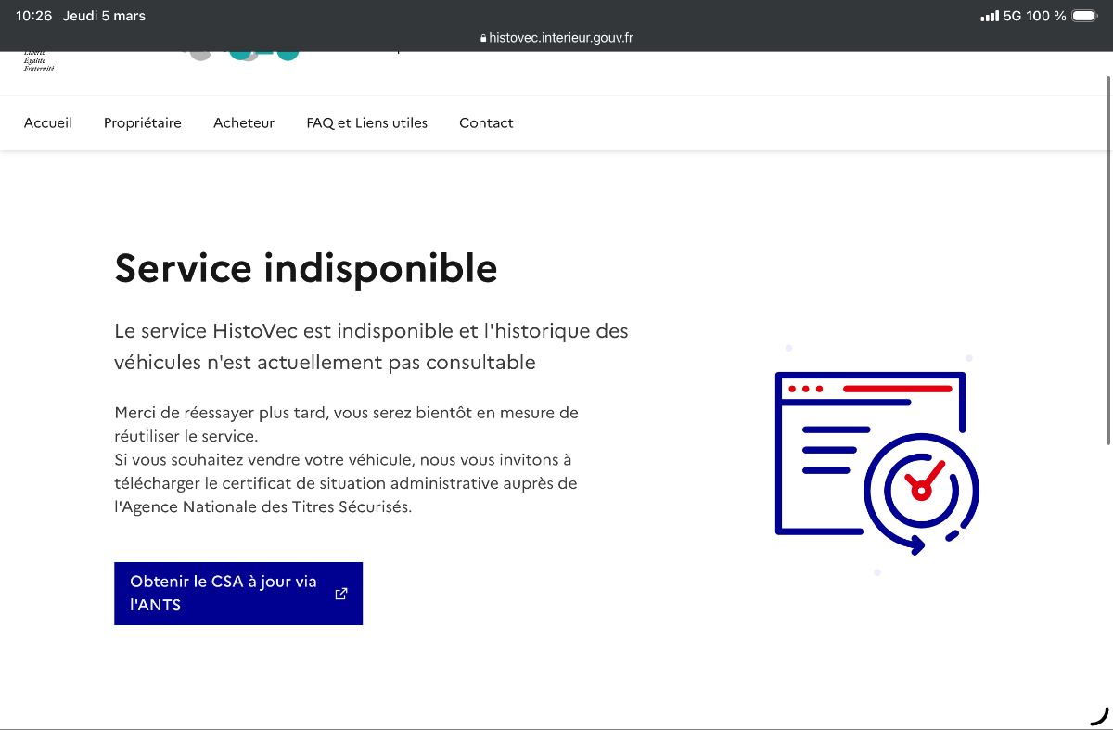Image resolution: width=1113 pixels, height=730 pixels.
Task: Open FAQ et Liens utiles
Action: [x=366, y=122]
